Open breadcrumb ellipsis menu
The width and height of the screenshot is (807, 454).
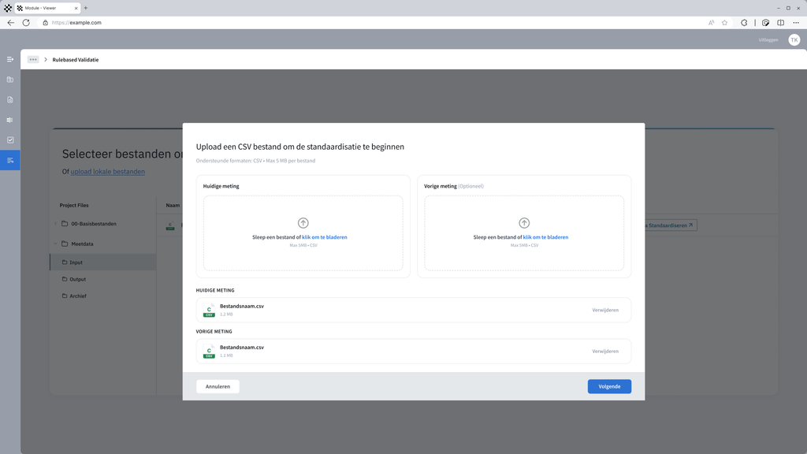[33, 59]
